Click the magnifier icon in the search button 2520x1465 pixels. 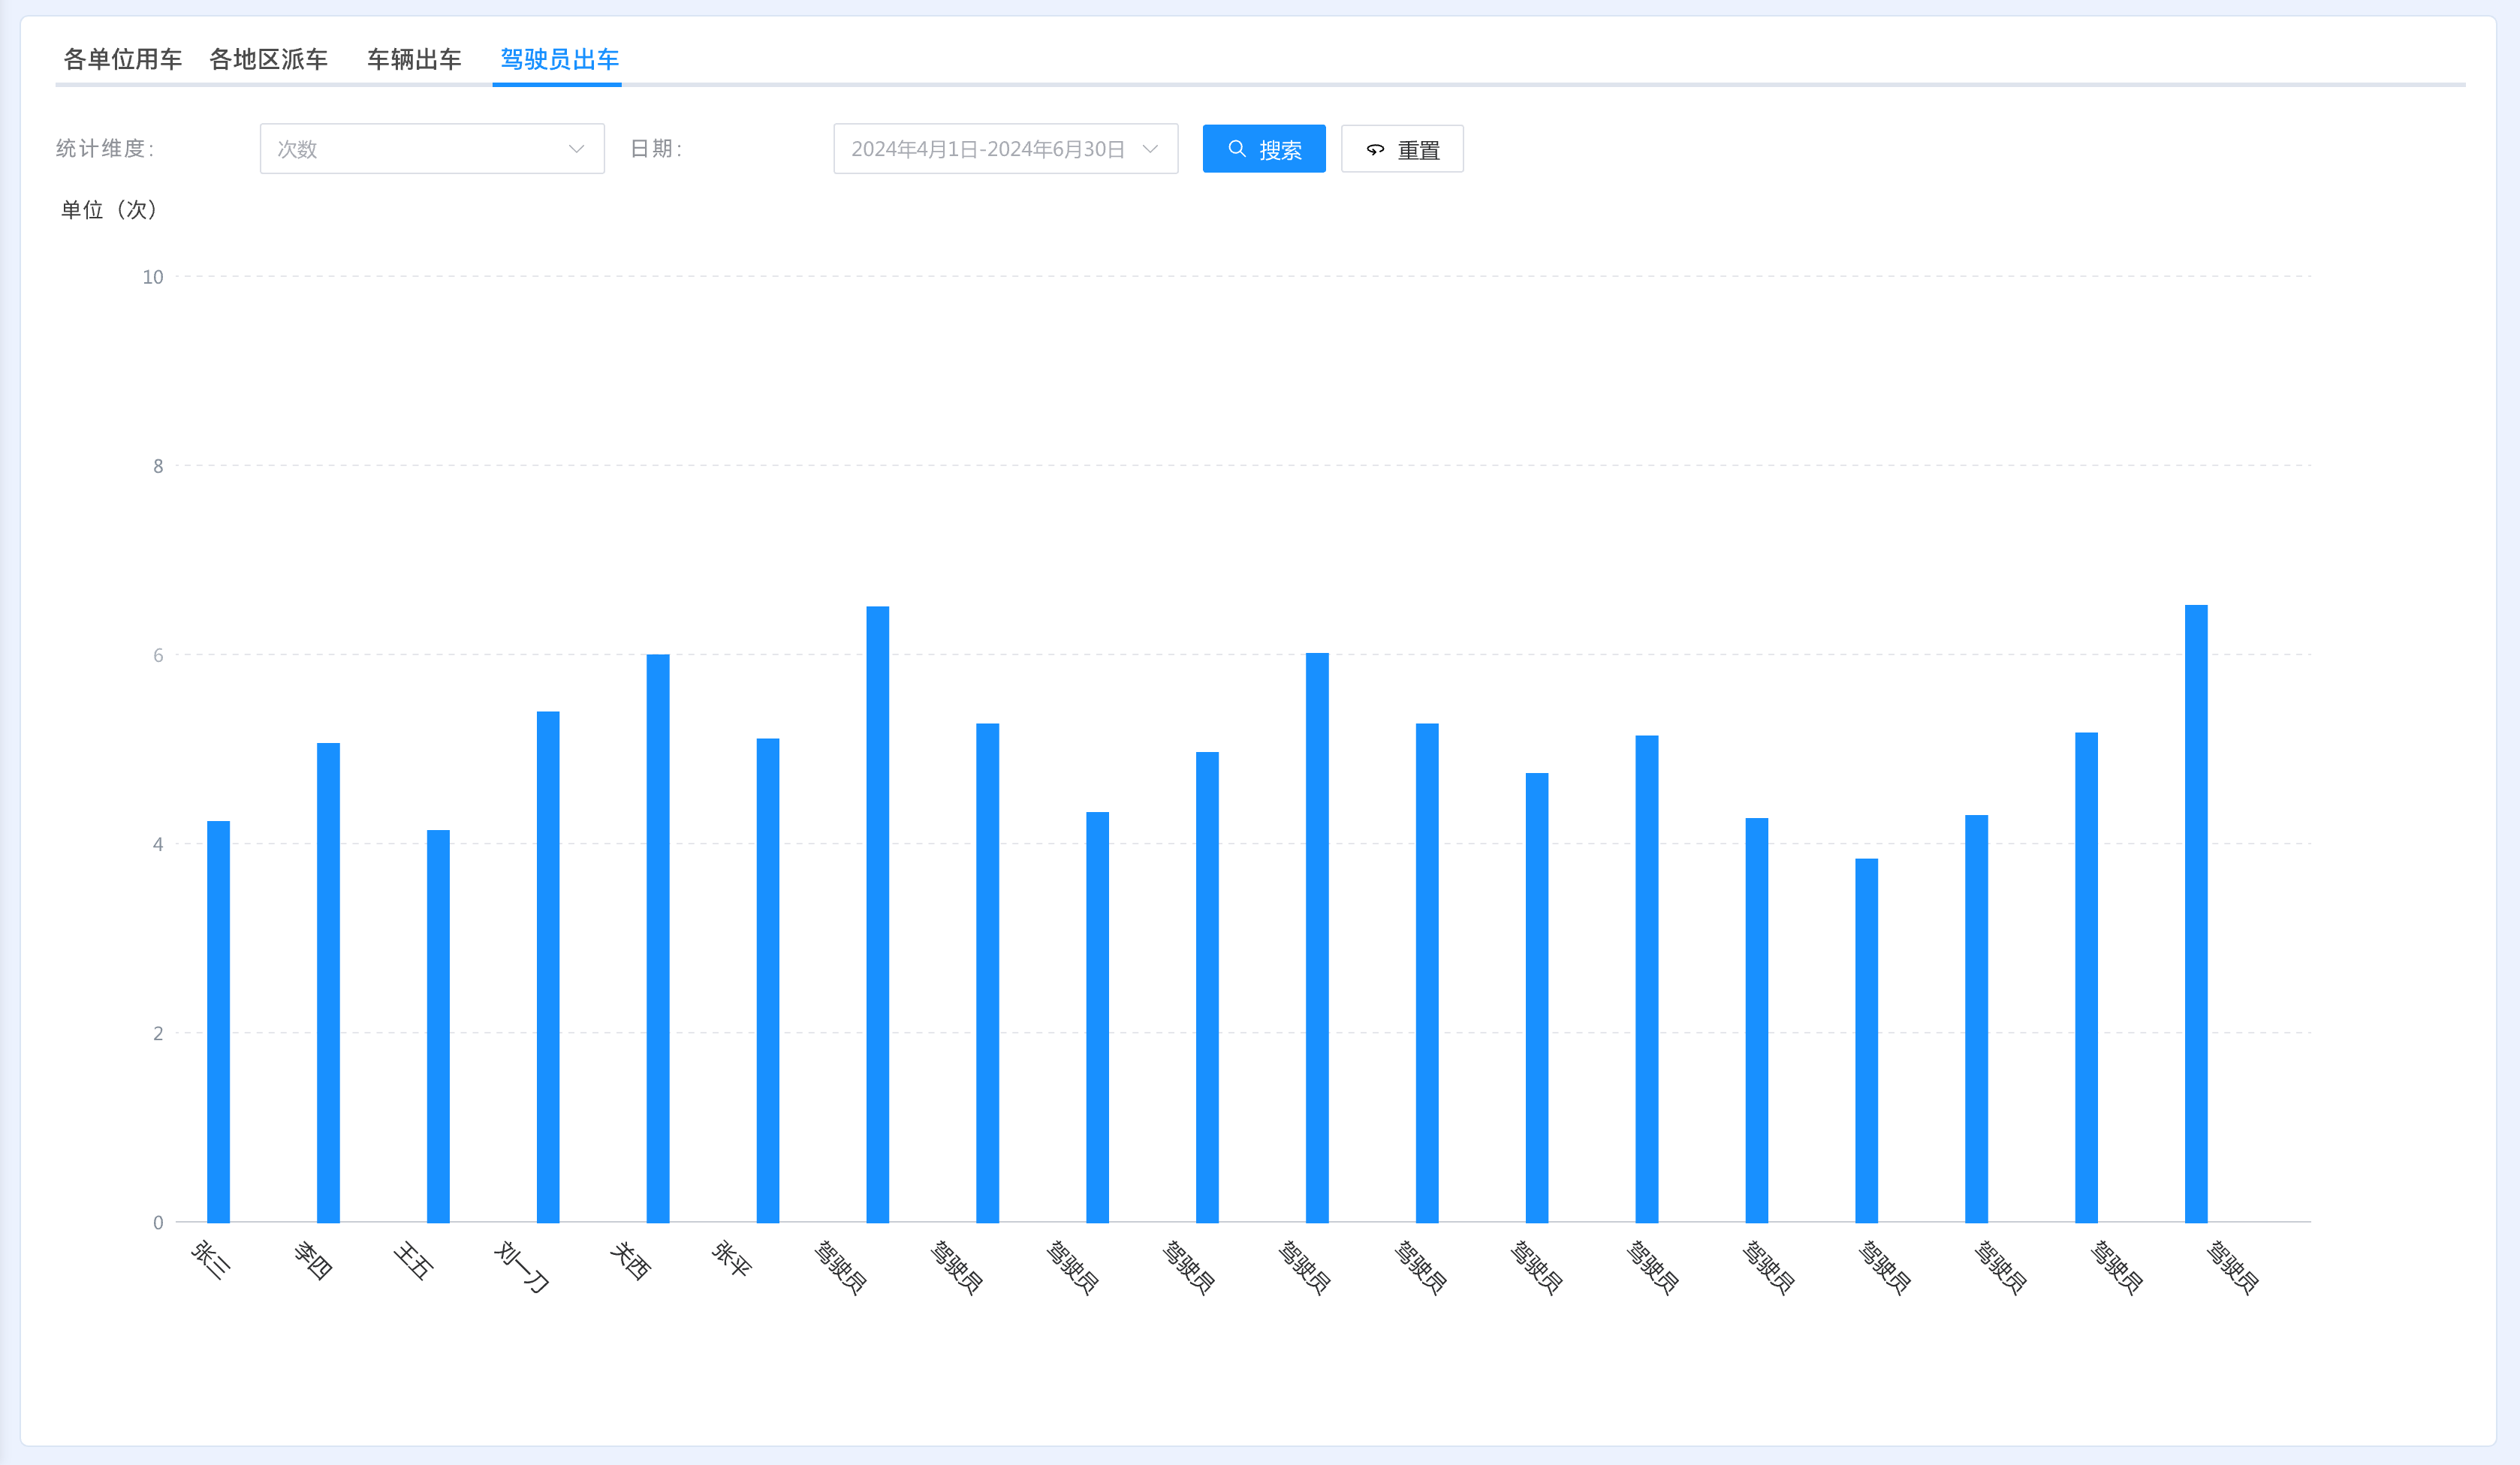pos(1237,149)
